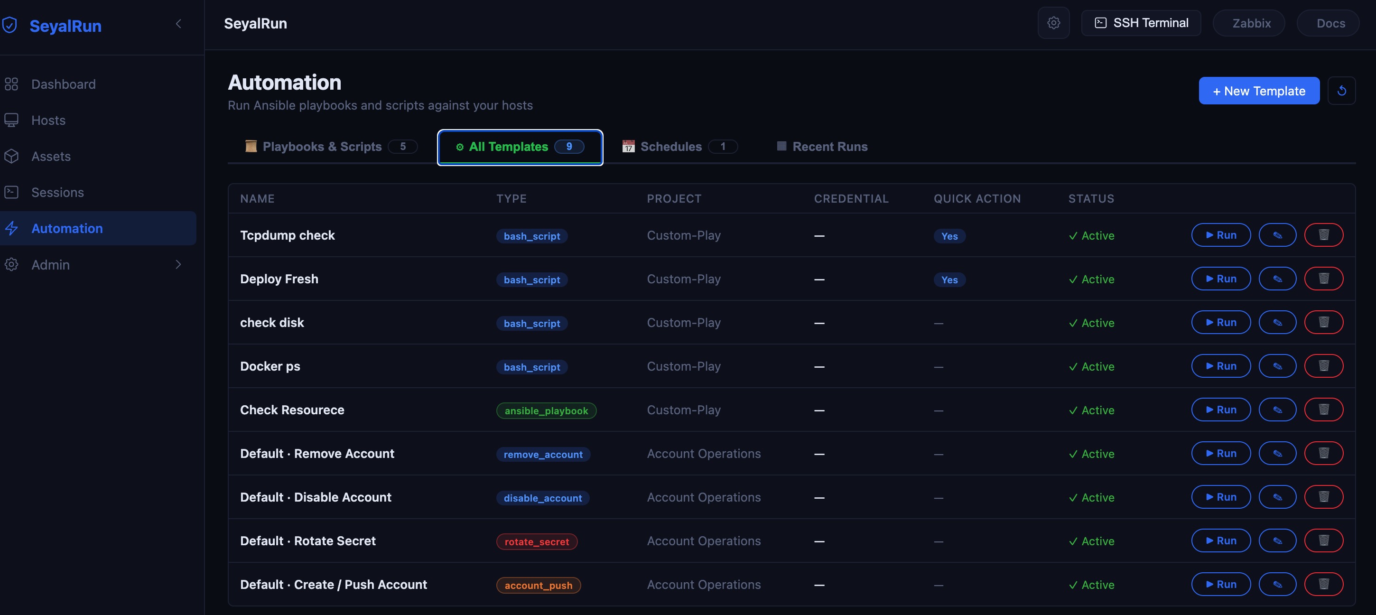Collapse the sidebar with the chevron
The height and width of the screenshot is (615, 1376).
[x=178, y=24]
